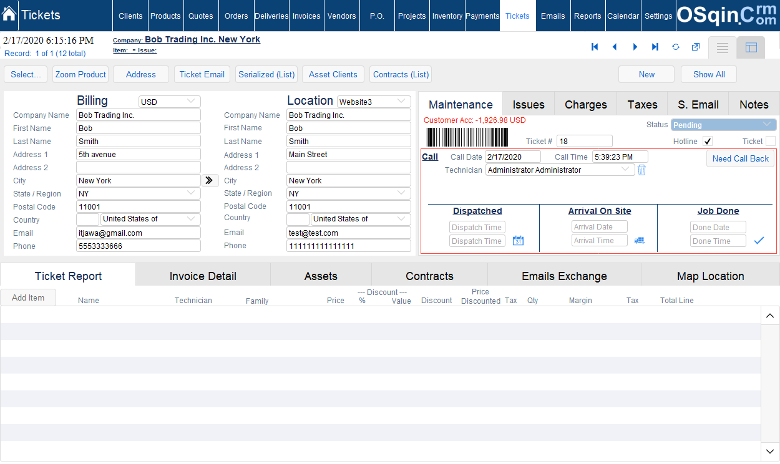Click the Select... button

pos(26,74)
